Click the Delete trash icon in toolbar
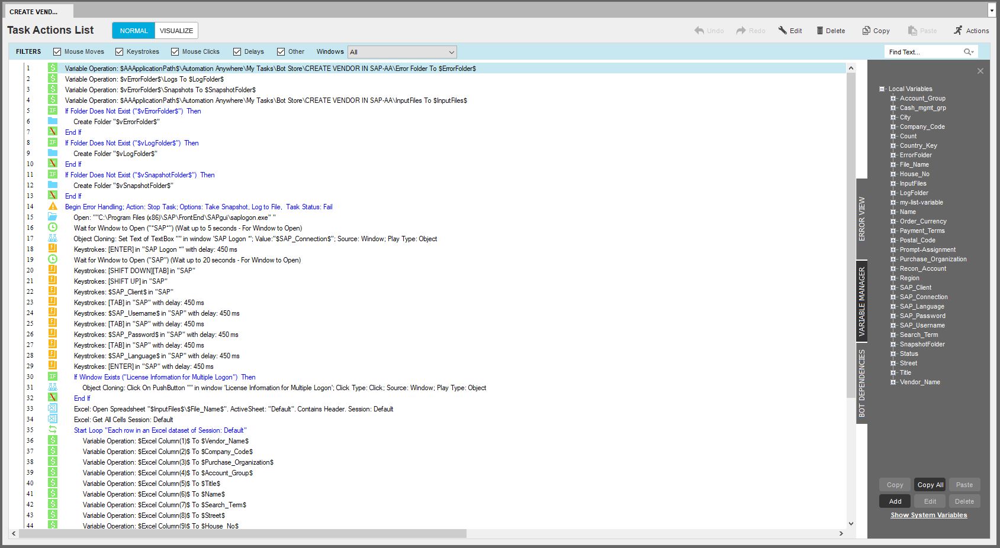Image resolution: width=1000 pixels, height=548 pixels. pos(820,31)
